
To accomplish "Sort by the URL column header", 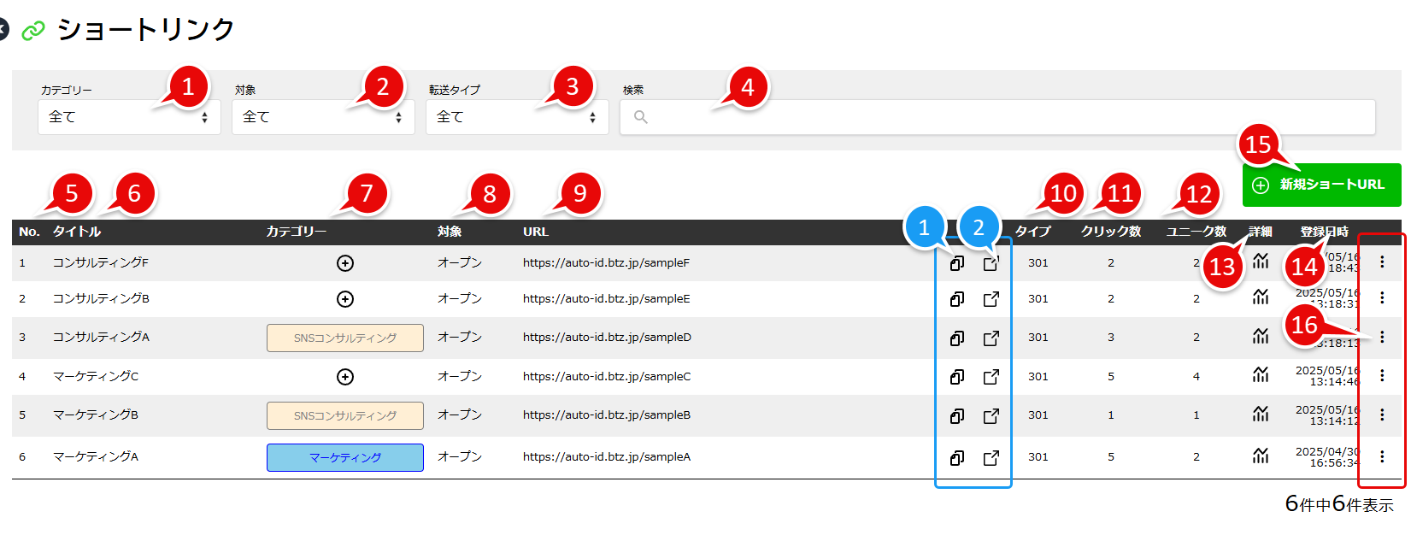I will point(536,232).
